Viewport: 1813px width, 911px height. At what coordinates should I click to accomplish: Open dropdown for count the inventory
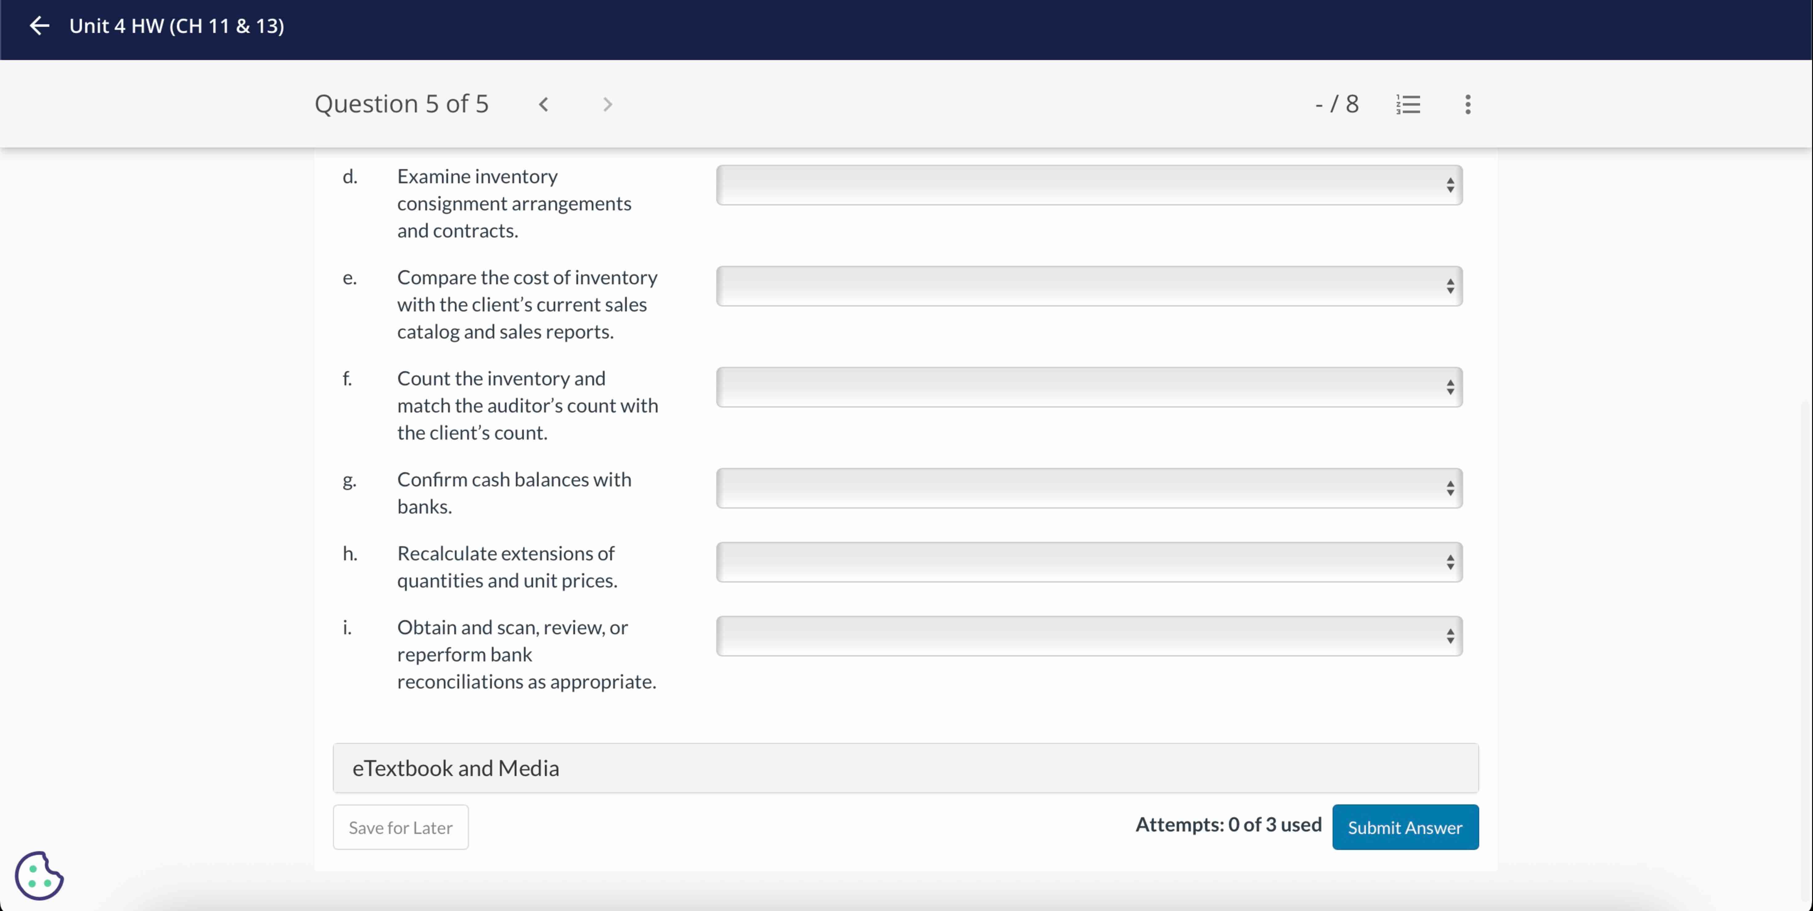[x=1088, y=388]
